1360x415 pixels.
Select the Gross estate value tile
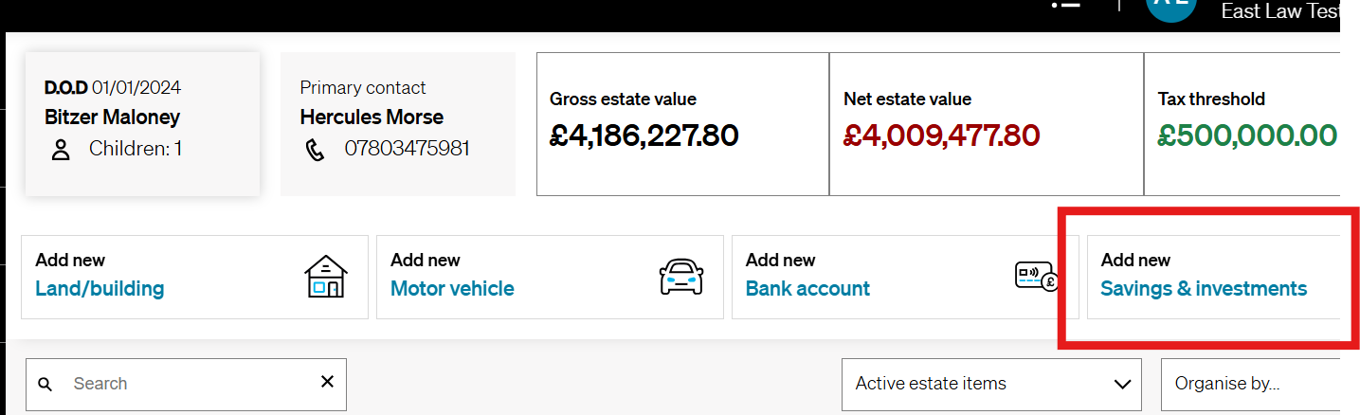682,124
